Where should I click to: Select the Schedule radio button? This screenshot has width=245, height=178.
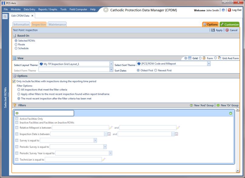[x=16, y=48]
